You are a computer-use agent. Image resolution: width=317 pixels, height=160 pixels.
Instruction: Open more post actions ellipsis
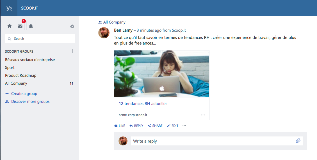[x=184, y=126]
